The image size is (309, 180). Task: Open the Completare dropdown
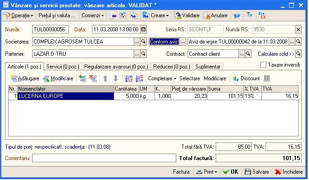[162, 78]
